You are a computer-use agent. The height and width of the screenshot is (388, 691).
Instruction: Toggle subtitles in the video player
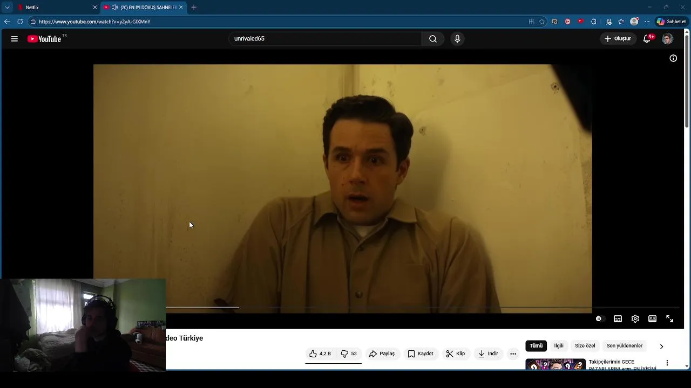click(x=618, y=319)
